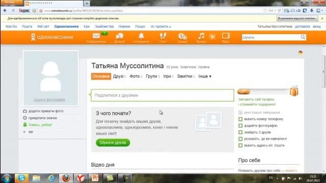Viewport: 326px width, 183px height.
Task: Open 'Знайомства' link in top bar
Action: click(x=104, y=26)
